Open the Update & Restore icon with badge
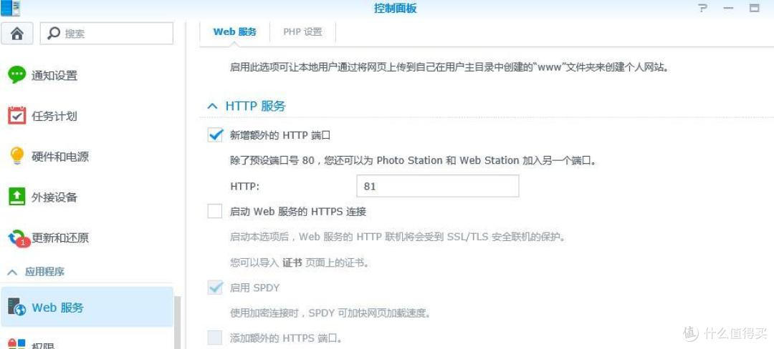The image size is (774, 349). coord(18,238)
